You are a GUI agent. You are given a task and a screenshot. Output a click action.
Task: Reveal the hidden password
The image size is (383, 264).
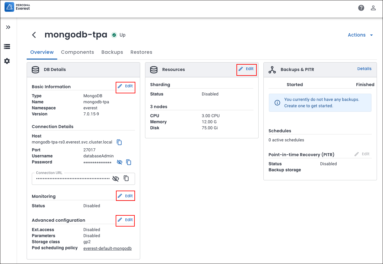(120, 162)
